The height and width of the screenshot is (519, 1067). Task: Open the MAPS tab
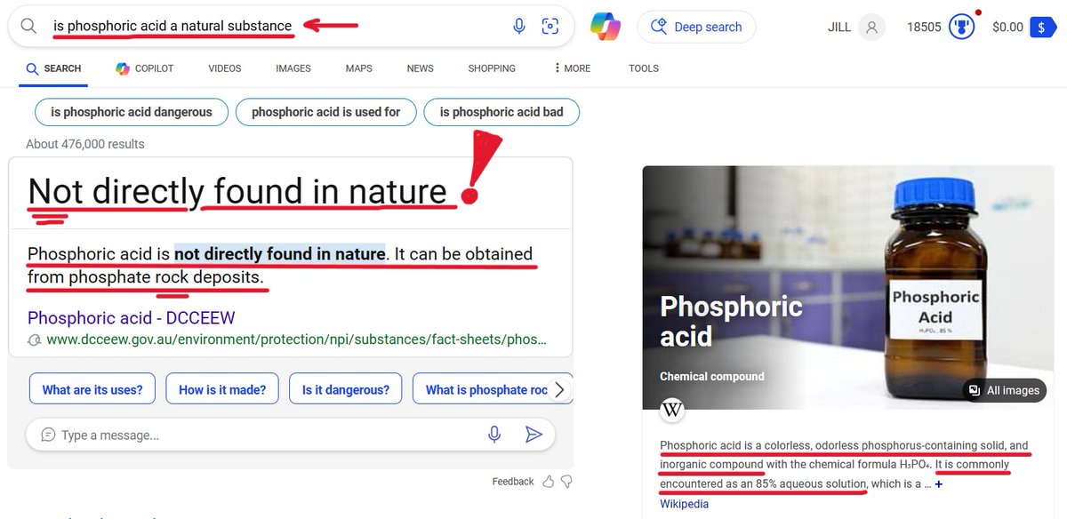(358, 68)
